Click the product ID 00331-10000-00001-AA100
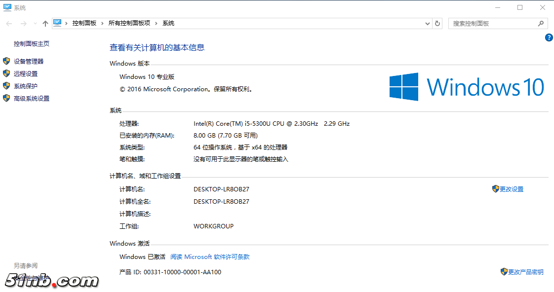 182,272
